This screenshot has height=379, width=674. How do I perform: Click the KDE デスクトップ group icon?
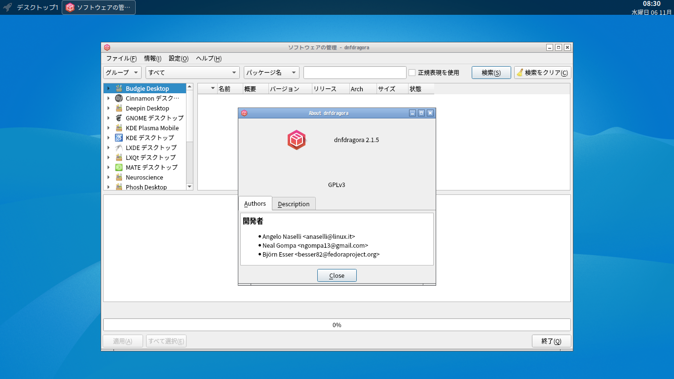(x=119, y=138)
